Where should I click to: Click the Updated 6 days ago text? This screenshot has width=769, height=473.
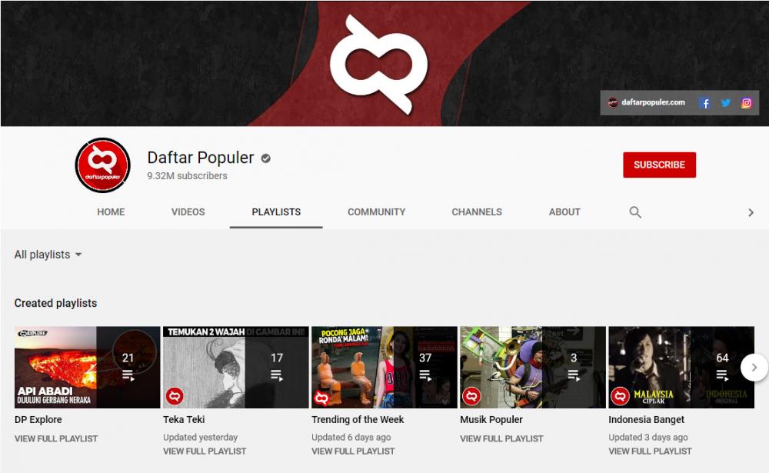tap(351, 437)
